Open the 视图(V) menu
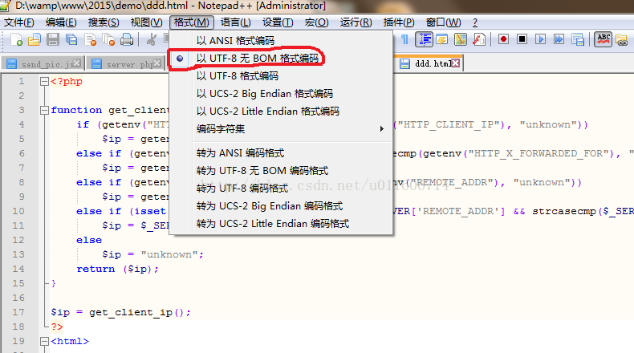Screen dimensions: 634x353 pyautogui.click(x=146, y=22)
